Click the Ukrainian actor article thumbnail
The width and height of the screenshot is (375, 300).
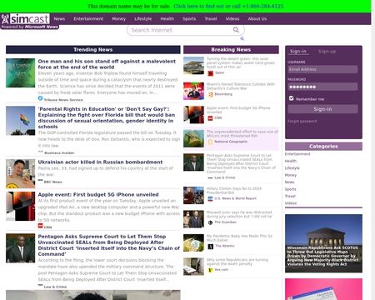(21, 173)
